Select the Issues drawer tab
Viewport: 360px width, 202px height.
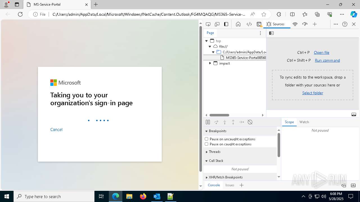coord(230,185)
